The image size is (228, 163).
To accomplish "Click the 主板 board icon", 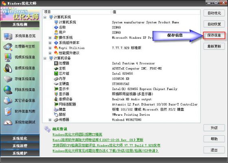I will (x=56, y=68).
